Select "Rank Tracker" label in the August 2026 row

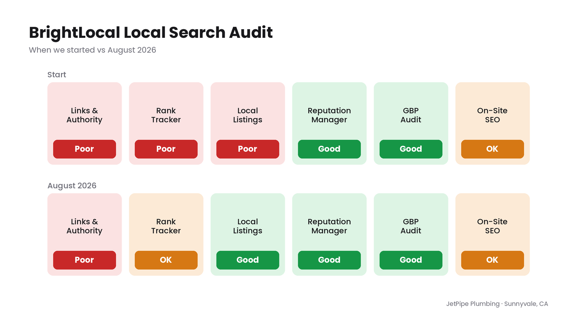166,226
